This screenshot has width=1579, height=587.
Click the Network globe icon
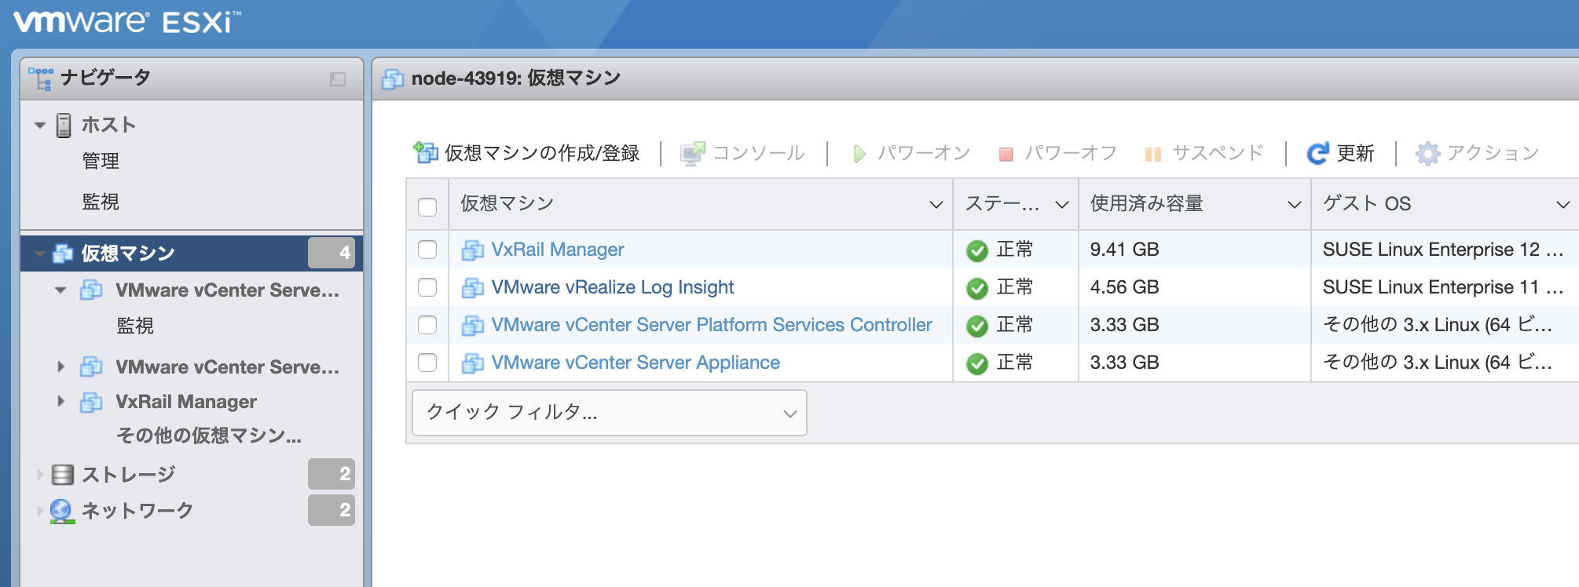pyautogui.click(x=62, y=511)
